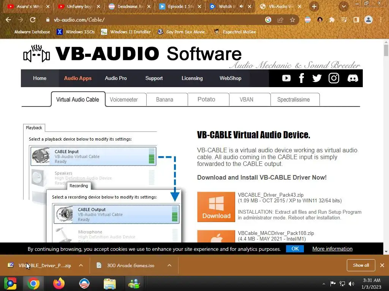Go back to the previous page
The width and height of the screenshot is (389, 291).
click(x=8, y=20)
